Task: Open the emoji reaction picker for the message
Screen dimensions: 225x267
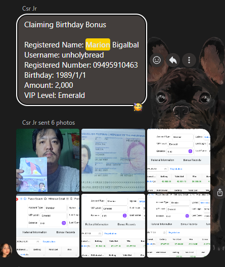Action: click(157, 60)
